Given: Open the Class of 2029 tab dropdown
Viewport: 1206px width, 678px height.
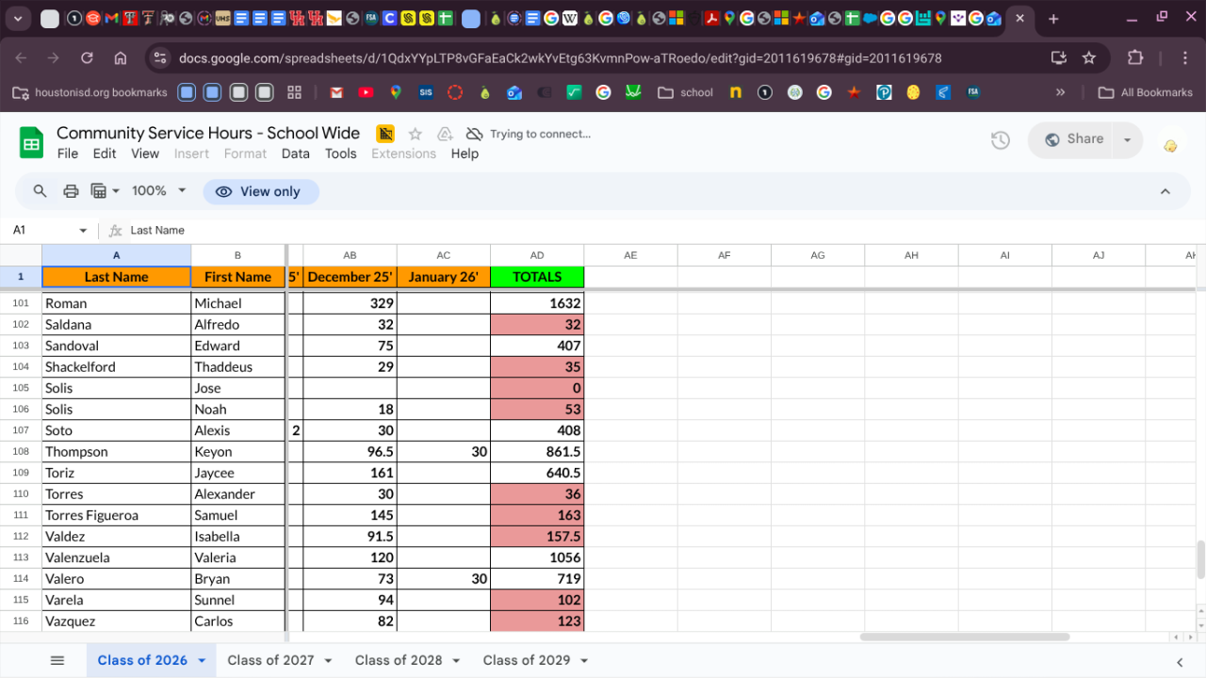Looking at the screenshot, I should (x=585, y=661).
